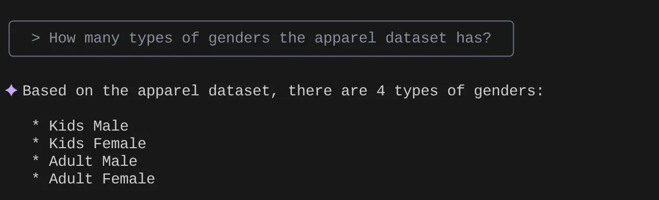Click the word "genders" inside the prompt box
Screen dimensions: 659x200
[x=239, y=39]
